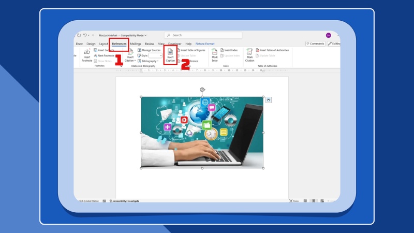The height and width of the screenshot is (233, 414).
Task: Click Insert Endnote in Footnotes group
Action: pos(104,50)
